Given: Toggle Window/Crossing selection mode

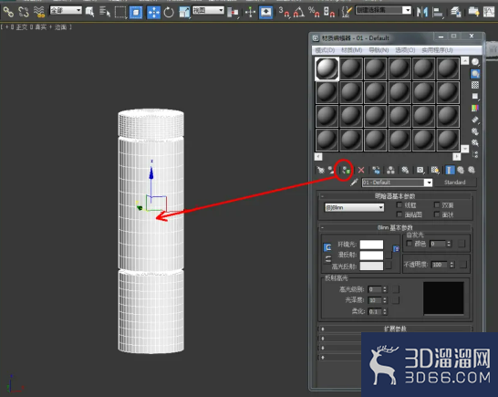Looking at the screenshot, I should [136, 13].
